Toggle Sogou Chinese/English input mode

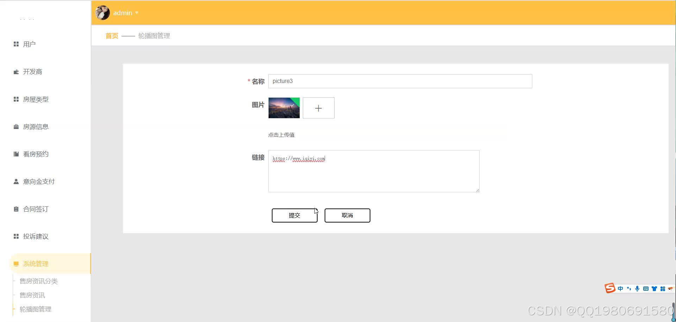(x=621, y=288)
